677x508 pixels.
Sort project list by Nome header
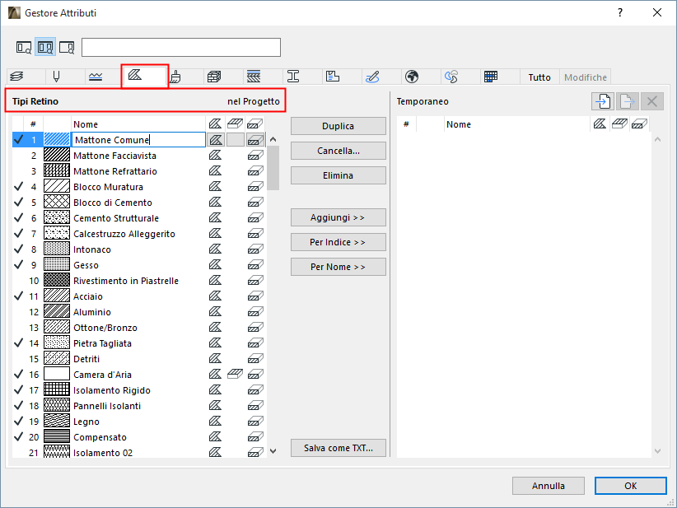[x=138, y=124]
